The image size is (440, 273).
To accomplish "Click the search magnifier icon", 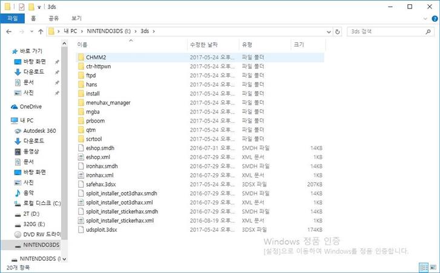I will [429, 31].
